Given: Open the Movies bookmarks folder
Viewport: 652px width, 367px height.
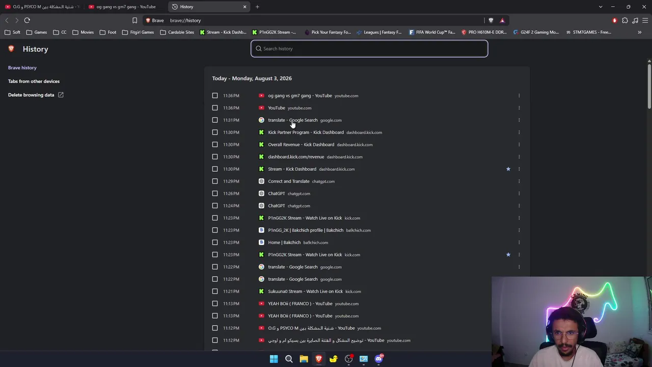Looking at the screenshot, I should coord(83,32).
